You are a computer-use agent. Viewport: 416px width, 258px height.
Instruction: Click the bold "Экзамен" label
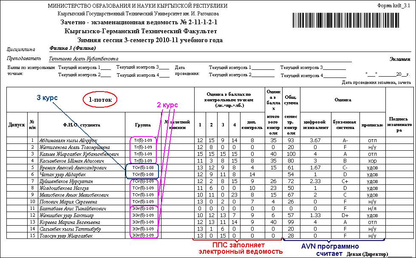pyautogui.click(x=399, y=60)
